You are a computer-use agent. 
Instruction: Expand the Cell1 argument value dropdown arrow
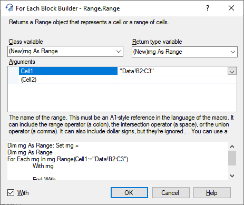pos(232,71)
